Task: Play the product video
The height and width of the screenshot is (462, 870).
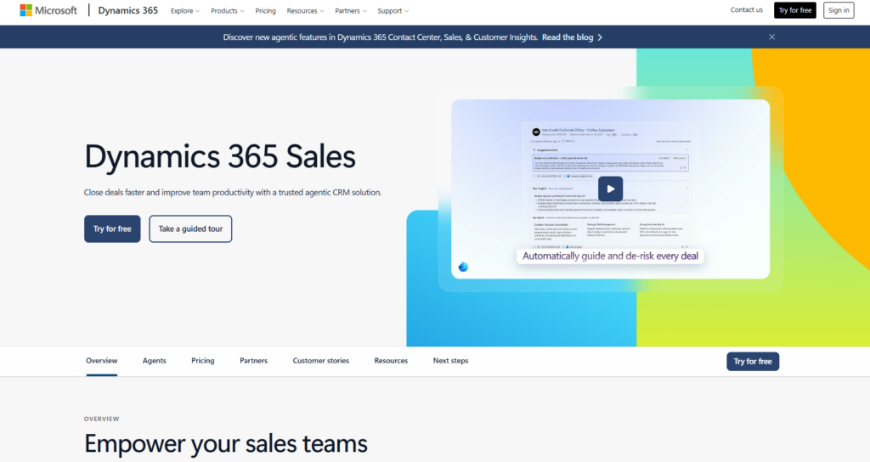Action: click(x=610, y=189)
